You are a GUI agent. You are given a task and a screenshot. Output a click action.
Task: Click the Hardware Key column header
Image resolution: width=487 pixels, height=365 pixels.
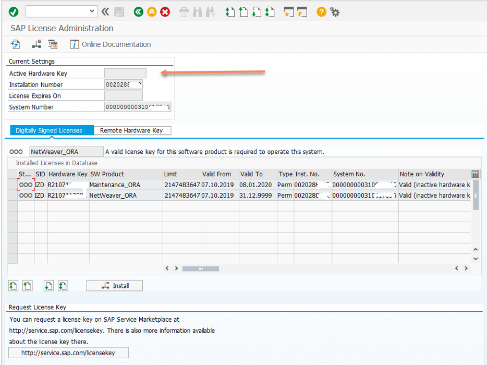[x=68, y=174]
